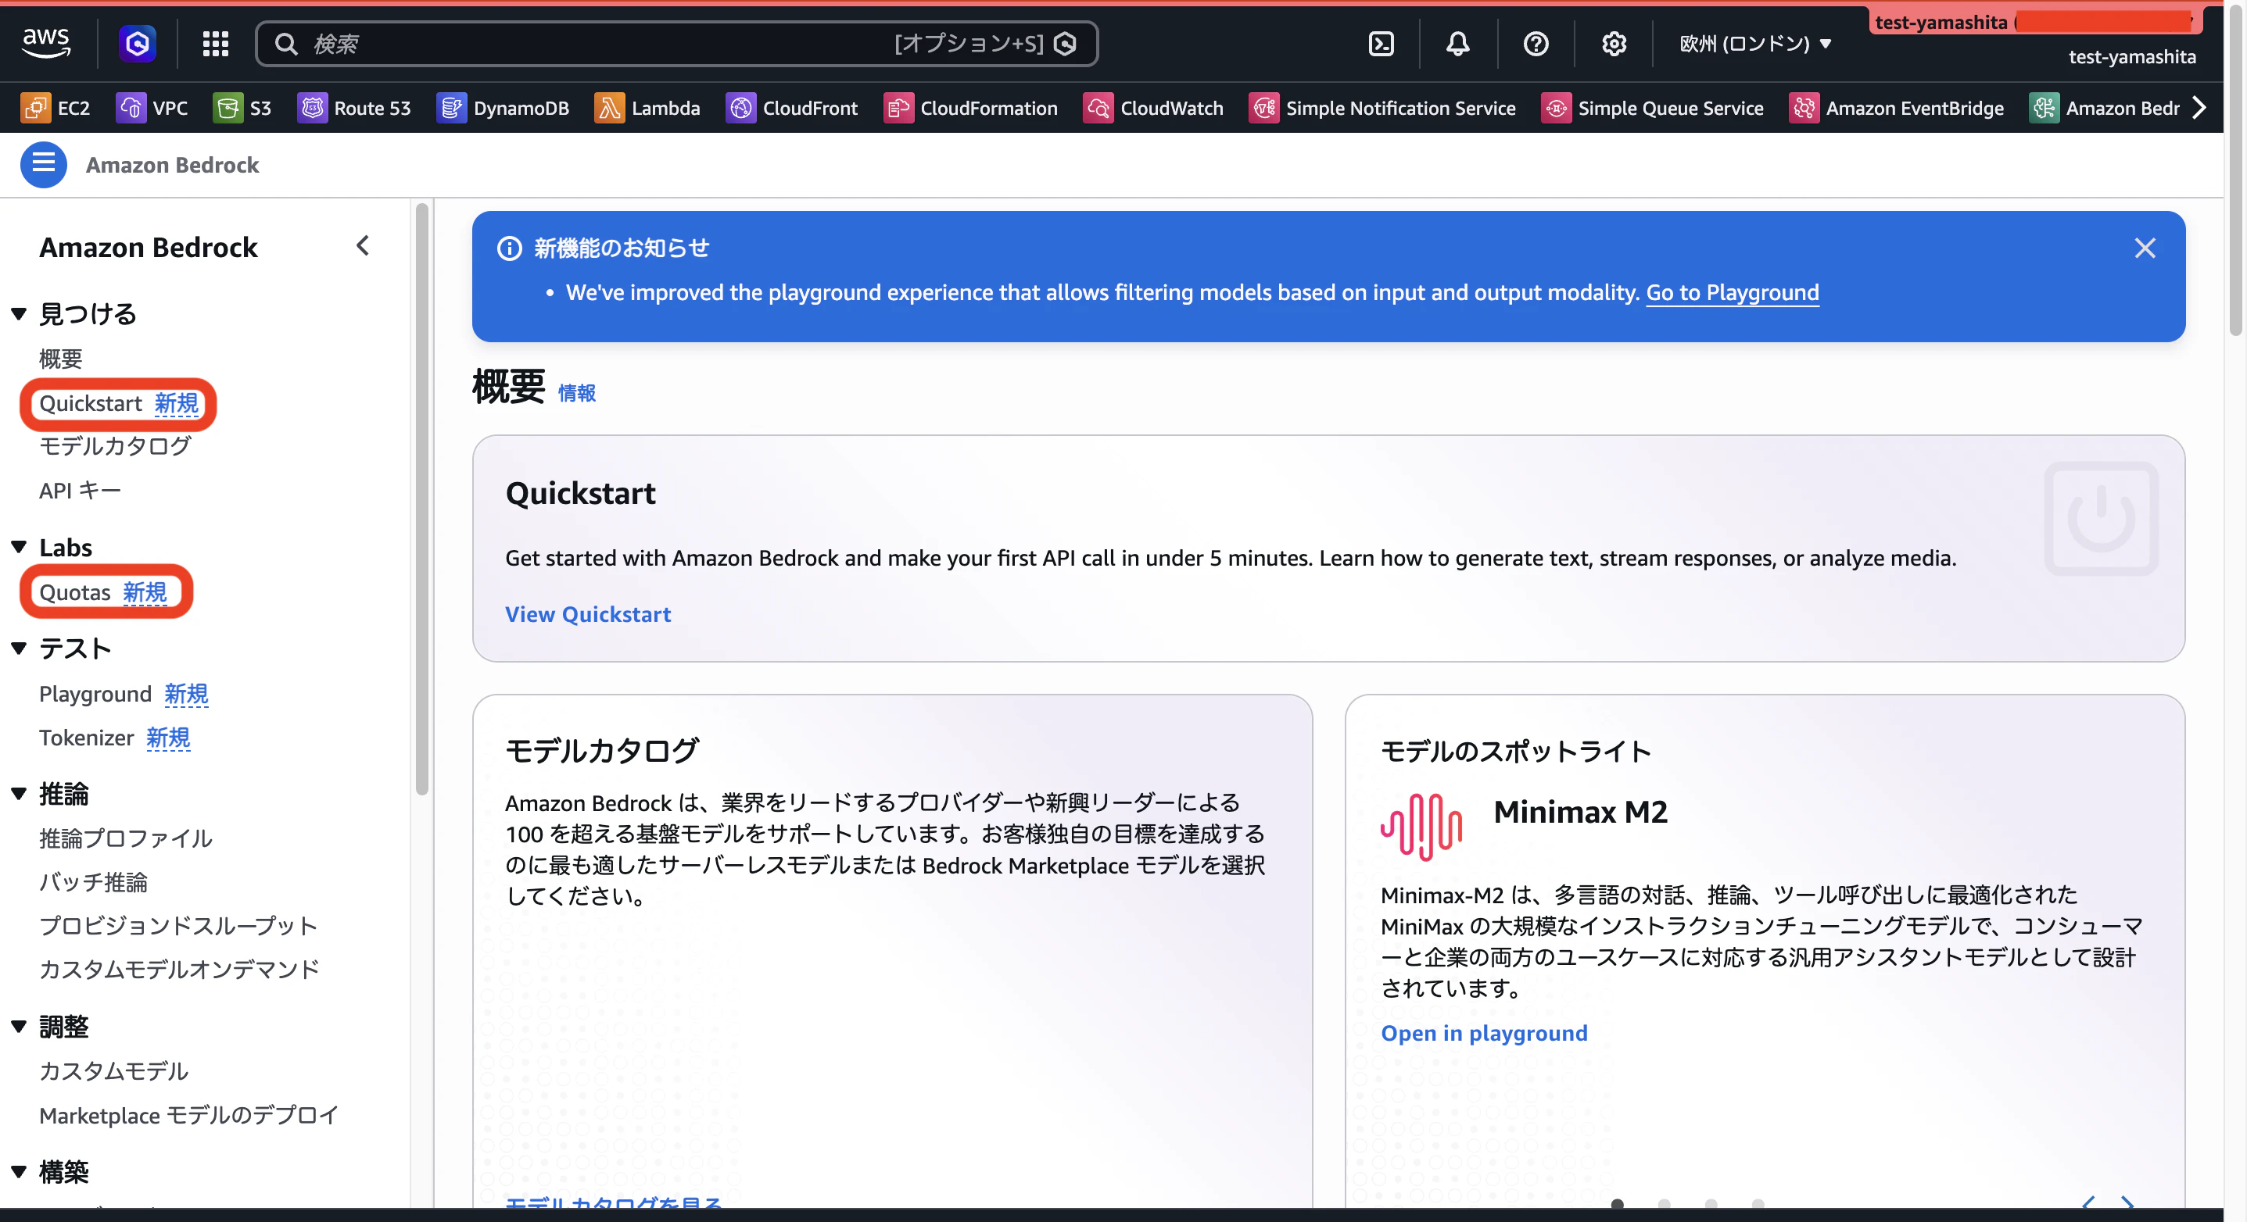Screen dimensions: 2247x1222
Task: Click the purple hexagon extension icon
Action: [137, 44]
